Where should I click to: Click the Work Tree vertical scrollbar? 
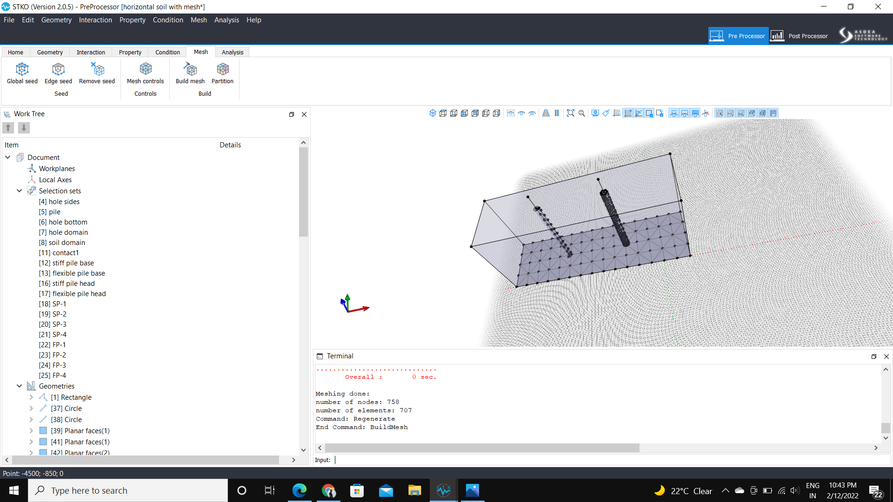pos(303,192)
